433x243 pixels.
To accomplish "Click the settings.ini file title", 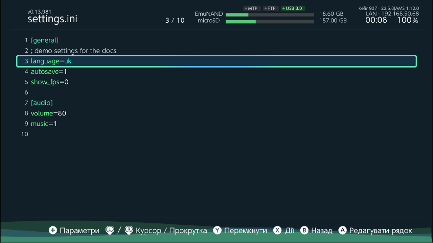I will click(x=52, y=19).
